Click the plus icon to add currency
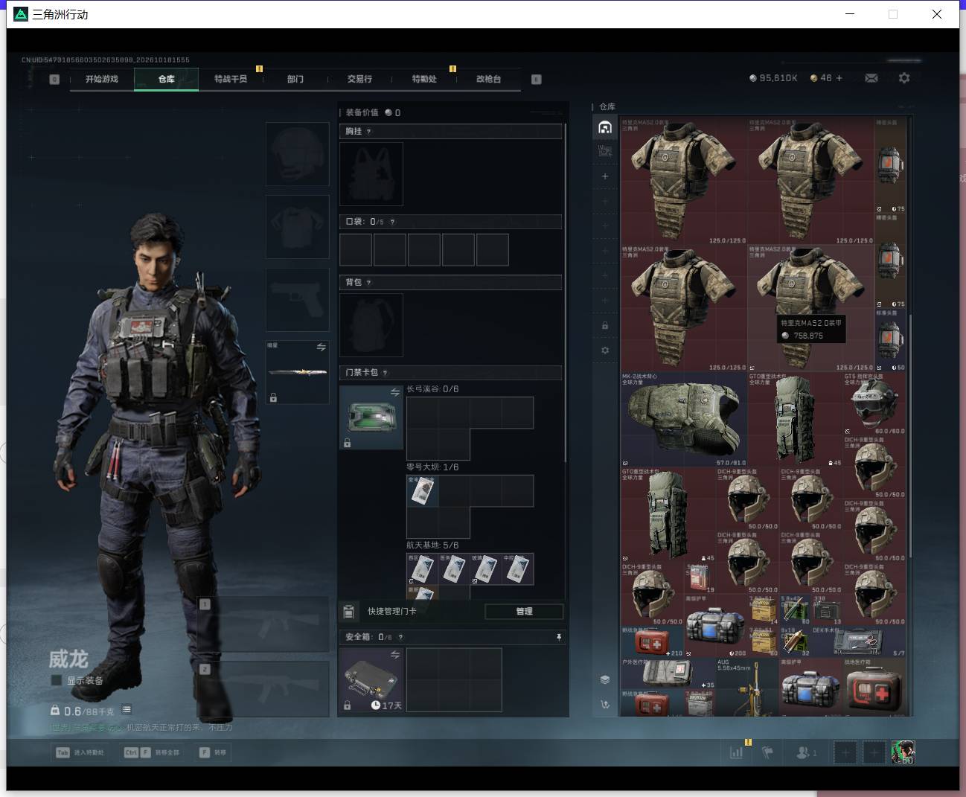Viewport: 966px width, 797px height. coord(839,78)
